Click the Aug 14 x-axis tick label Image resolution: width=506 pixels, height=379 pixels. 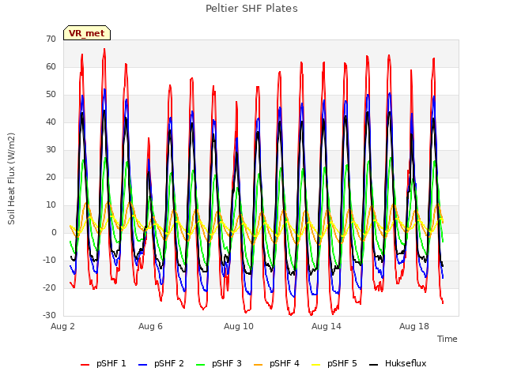click(x=327, y=326)
